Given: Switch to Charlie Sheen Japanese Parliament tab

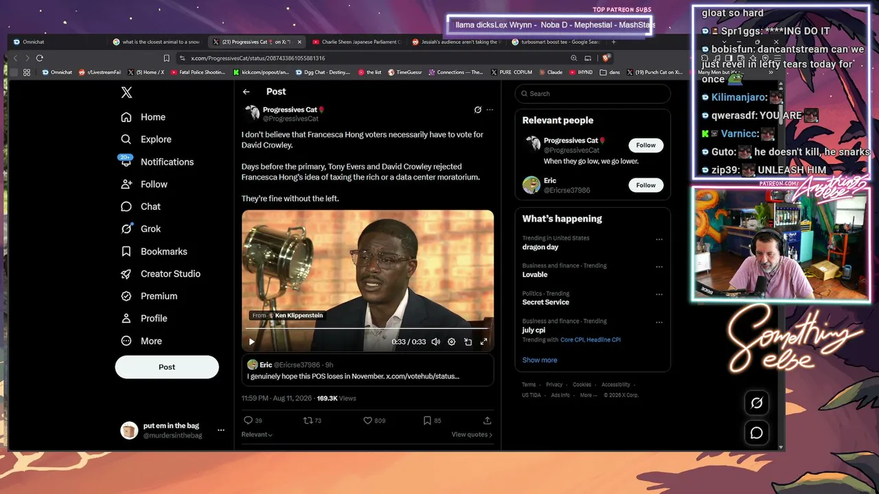Looking at the screenshot, I should 357,42.
